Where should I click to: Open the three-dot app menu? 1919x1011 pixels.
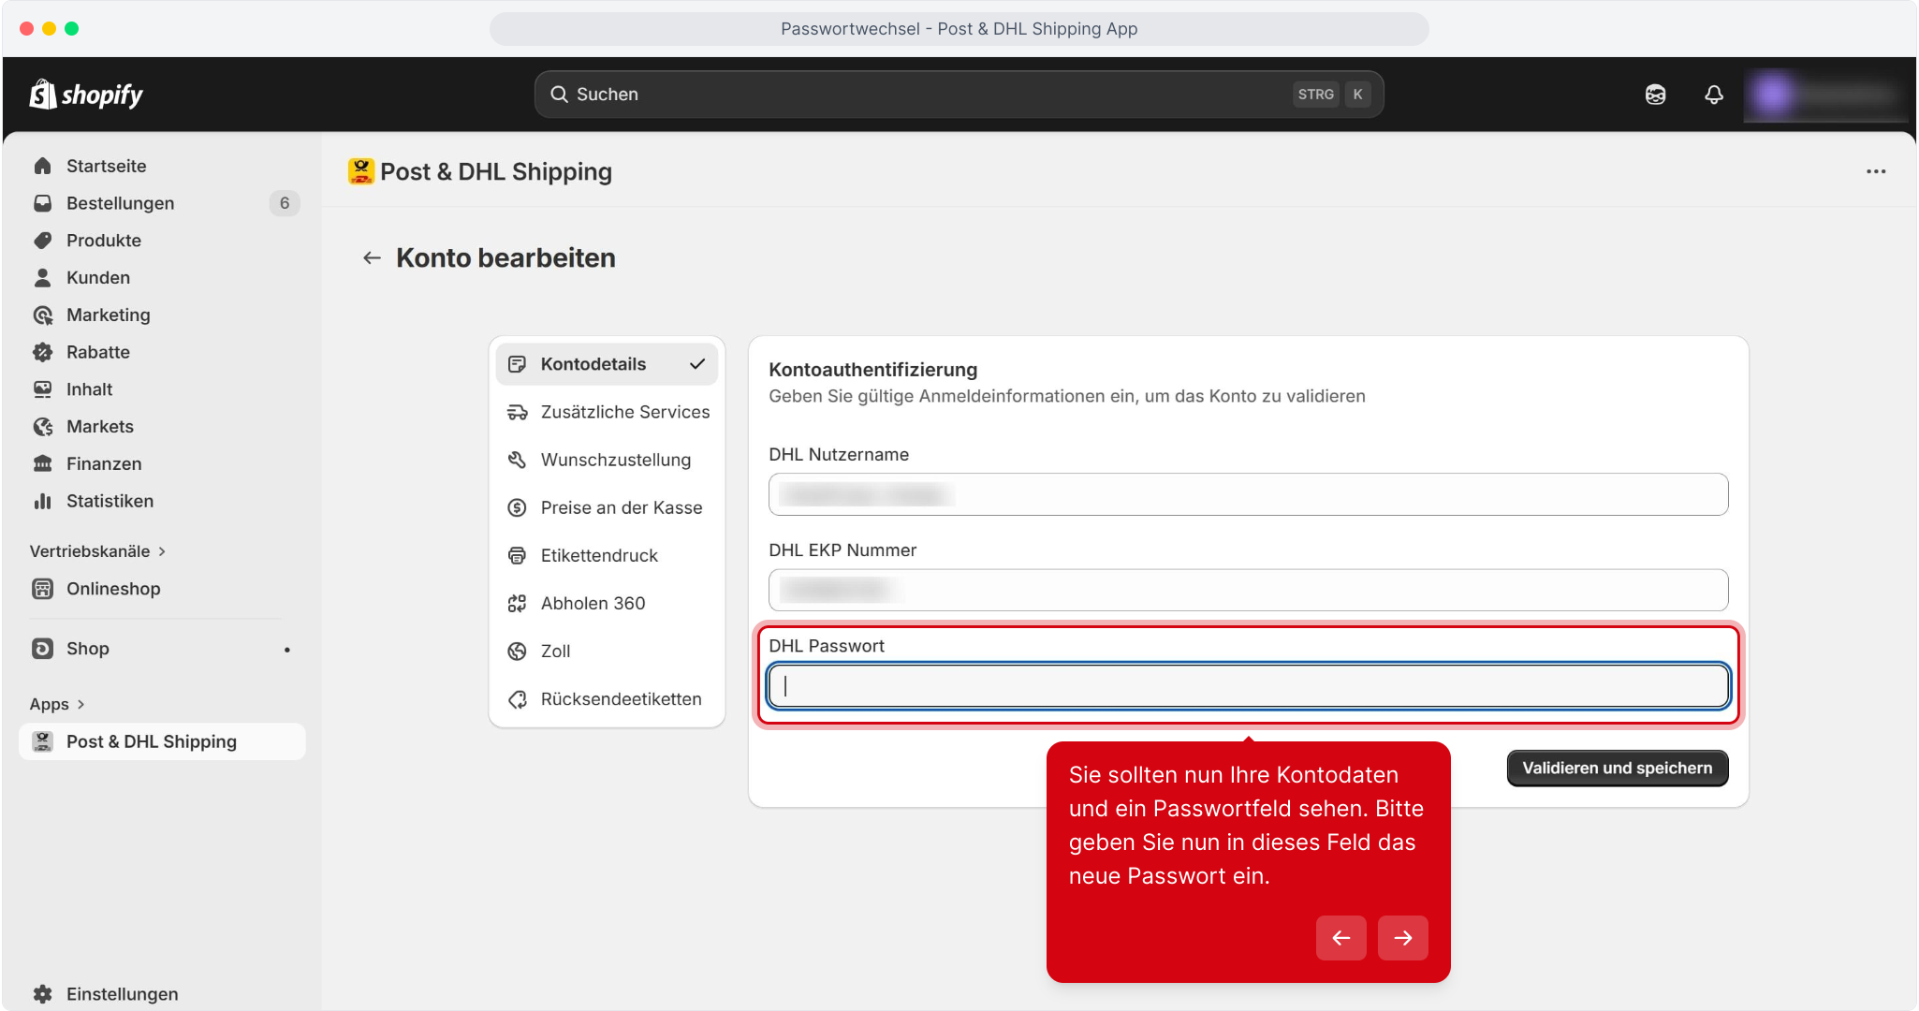click(x=1876, y=171)
